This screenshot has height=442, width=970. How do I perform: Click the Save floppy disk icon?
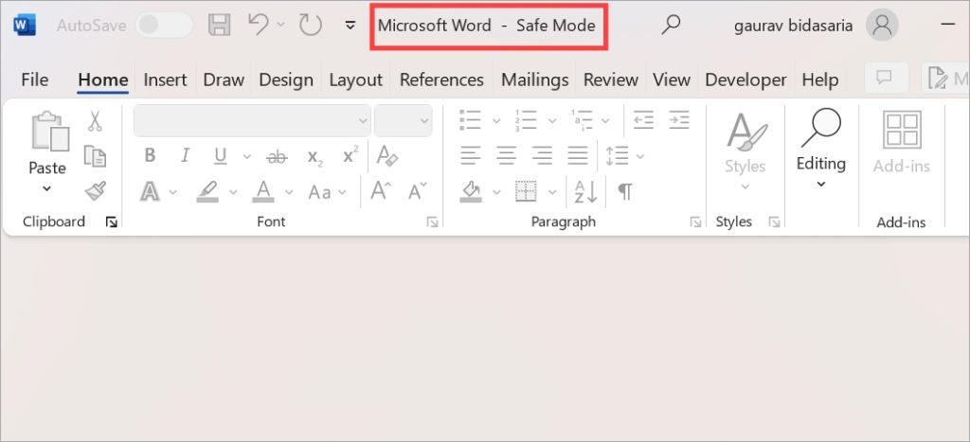pos(219,26)
